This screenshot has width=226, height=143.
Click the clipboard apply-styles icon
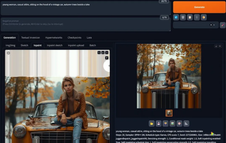click(190, 17)
